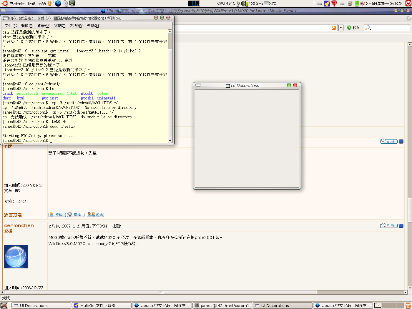This screenshot has height=309, width=412.
Task: Click the 转到 Go button
Action: click(x=353, y=28)
